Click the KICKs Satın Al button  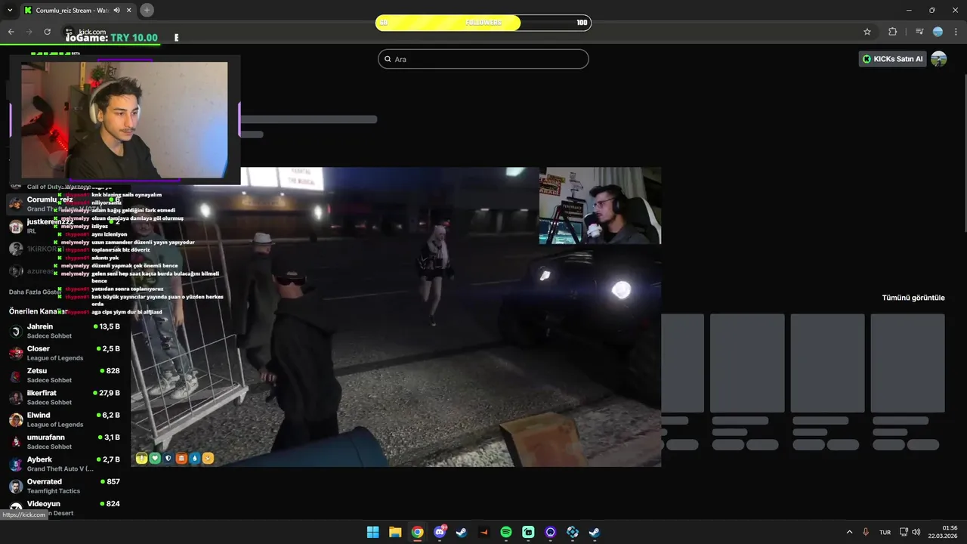[893, 59]
